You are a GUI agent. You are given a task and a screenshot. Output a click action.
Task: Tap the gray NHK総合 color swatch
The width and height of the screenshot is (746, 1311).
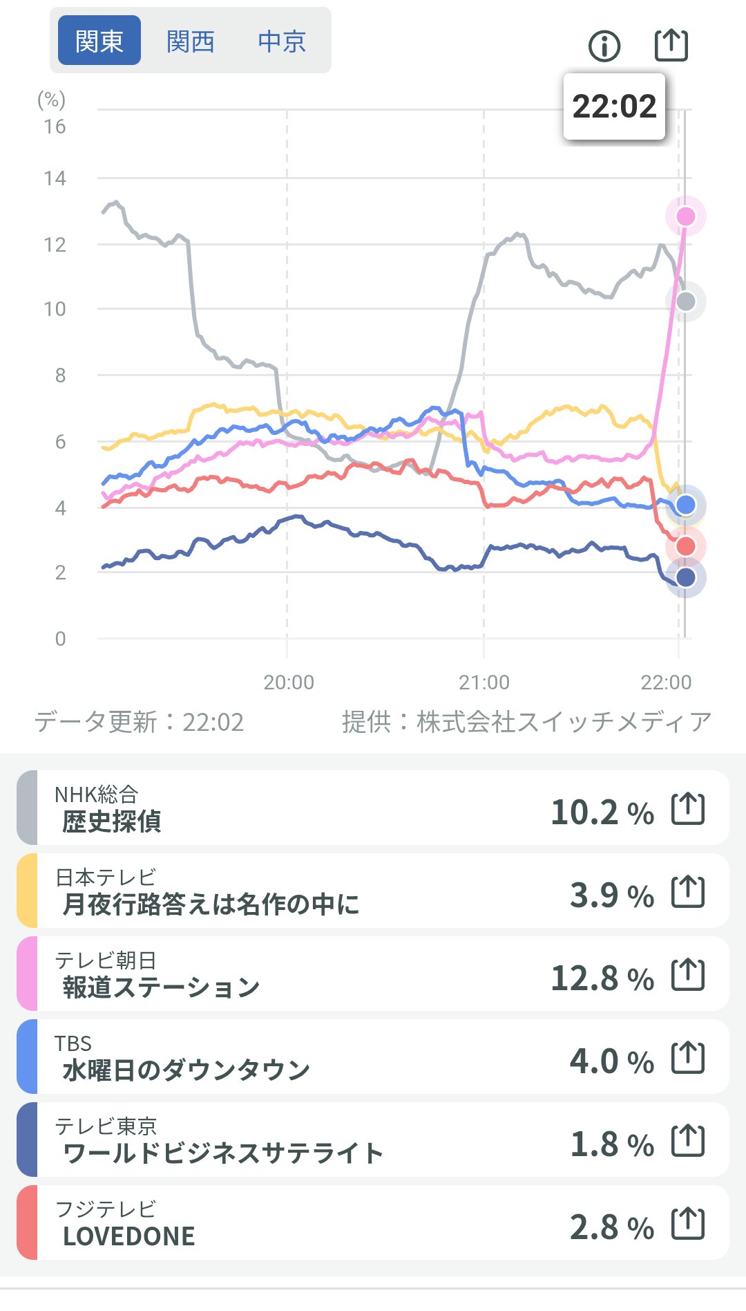pos(27,808)
